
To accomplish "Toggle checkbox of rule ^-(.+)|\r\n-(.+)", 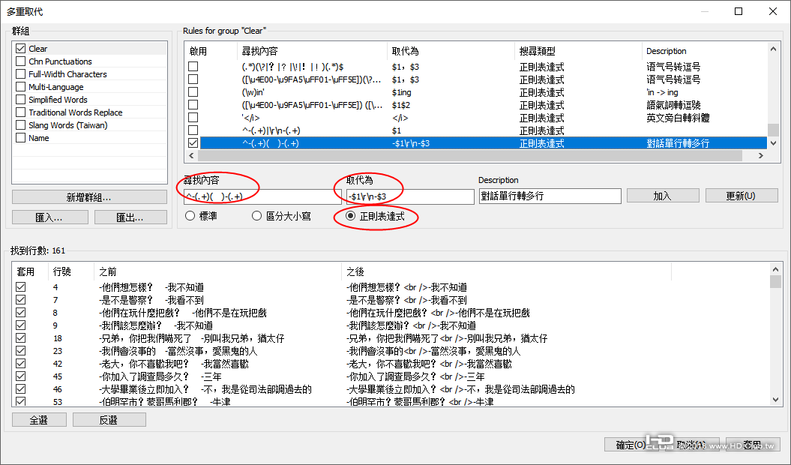I will tap(193, 130).
